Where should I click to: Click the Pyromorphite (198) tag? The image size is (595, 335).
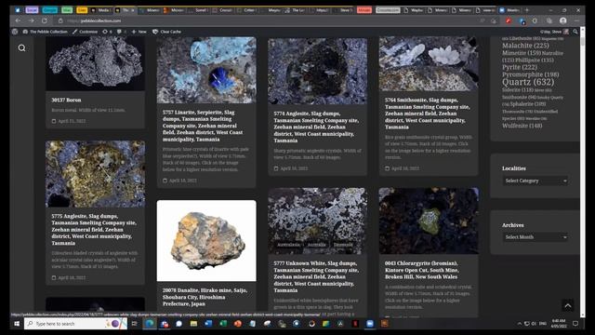tap(531, 74)
